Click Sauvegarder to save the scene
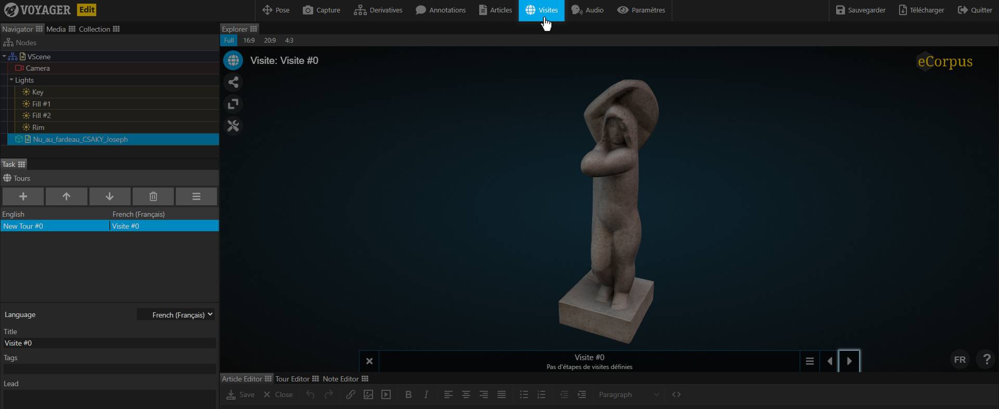Screen dimensions: 999x409 [861, 10]
